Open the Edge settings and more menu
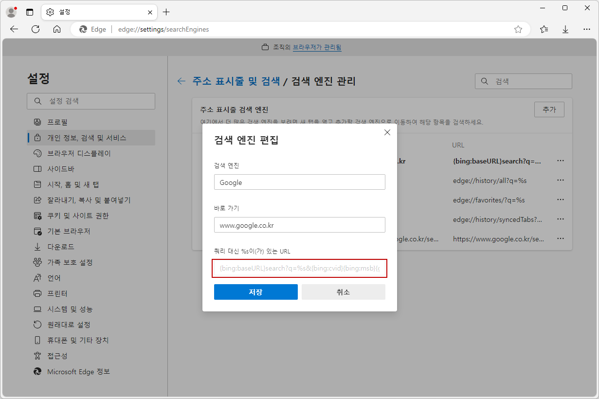The width and height of the screenshot is (599, 399). click(x=587, y=29)
